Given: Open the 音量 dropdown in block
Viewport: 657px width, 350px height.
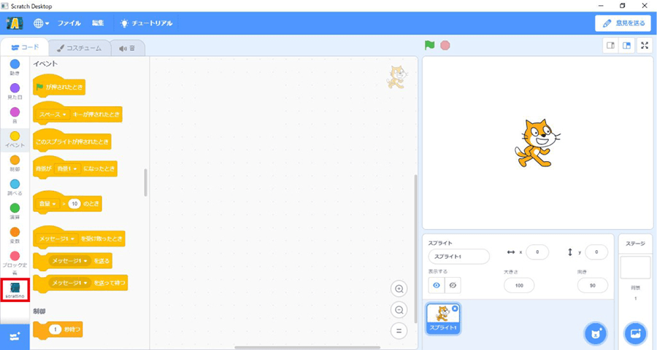Looking at the screenshot, I should point(47,204).
